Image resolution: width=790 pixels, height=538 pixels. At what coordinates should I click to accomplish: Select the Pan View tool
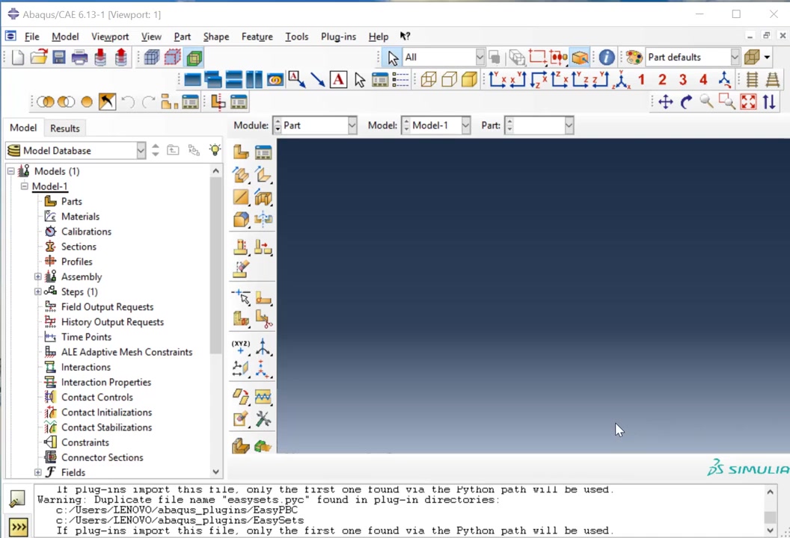coord(665,102)
